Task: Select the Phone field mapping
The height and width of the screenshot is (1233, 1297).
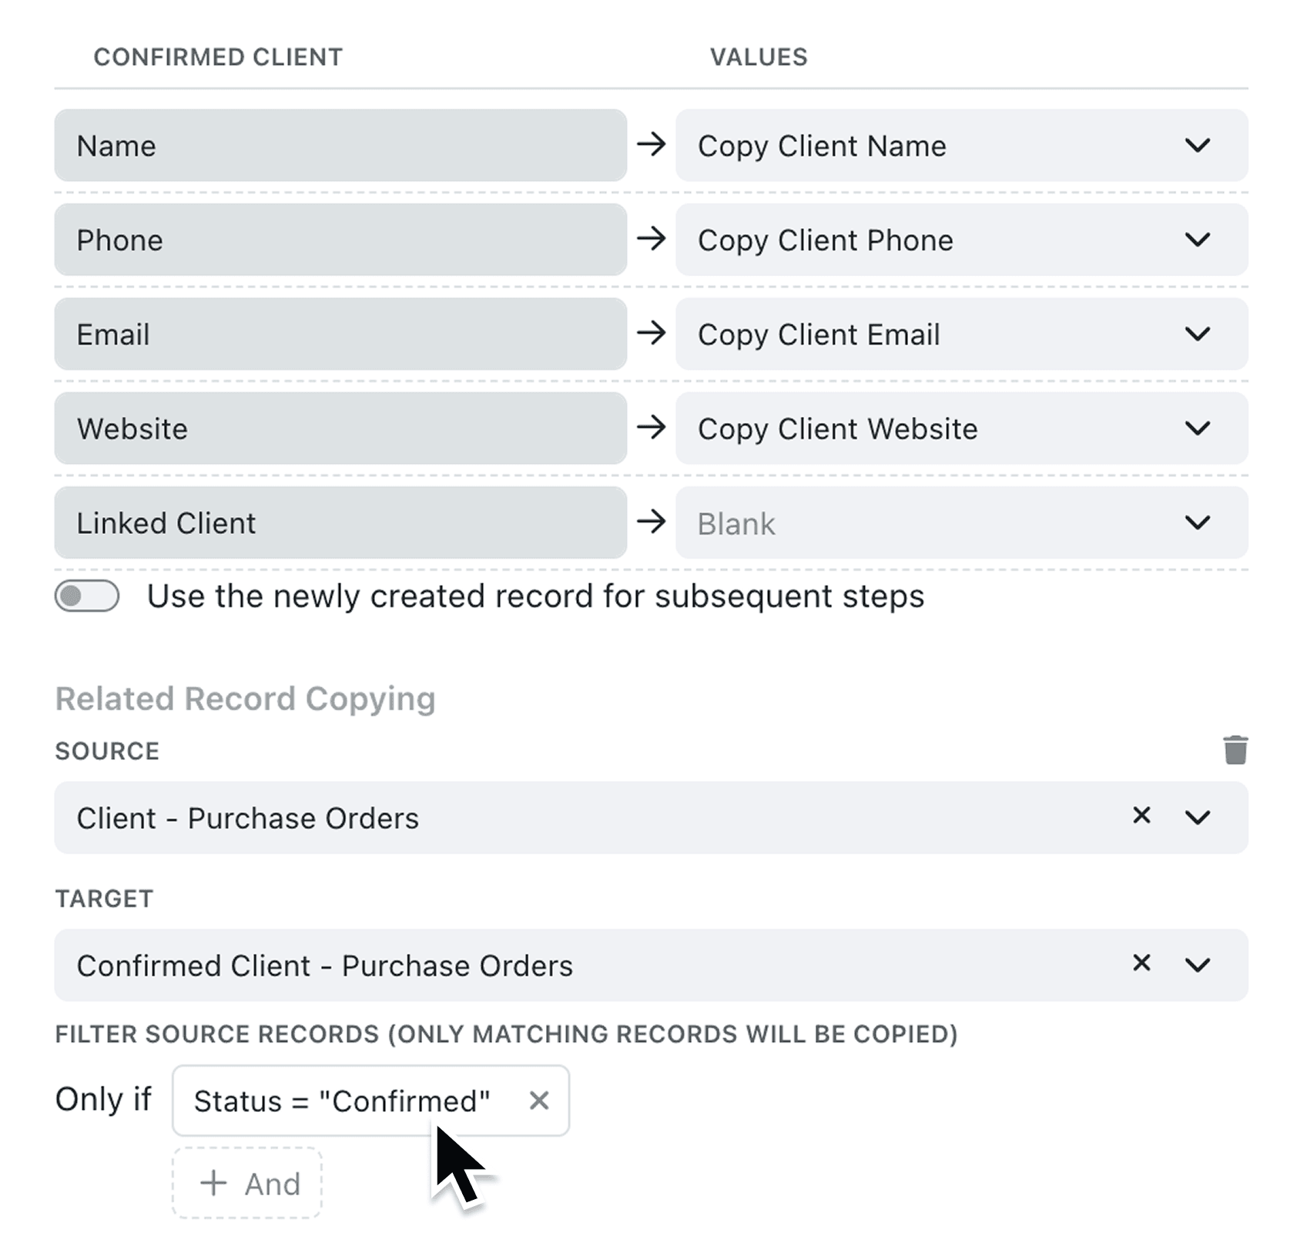Action: (341, 240)
